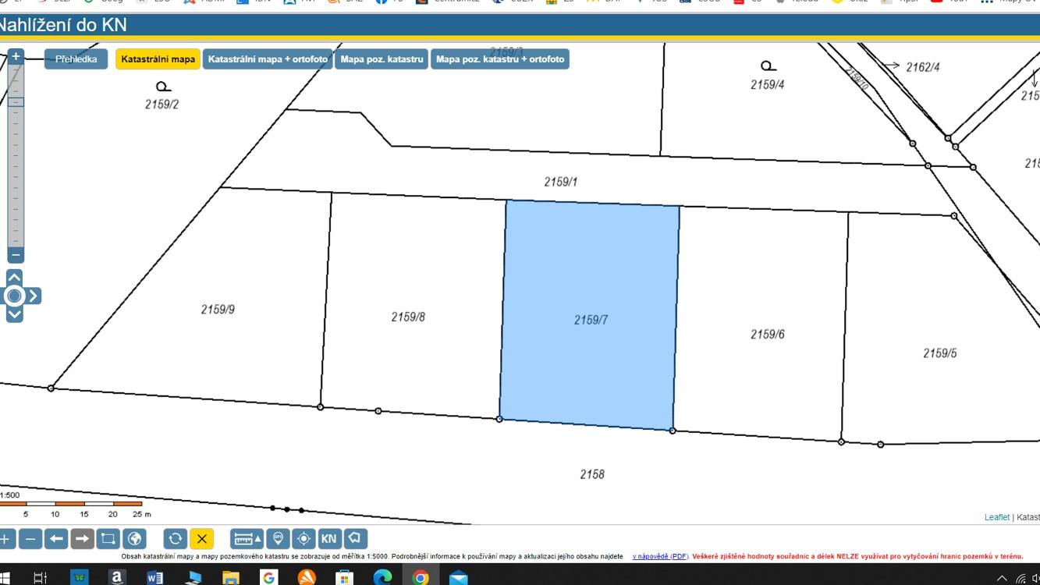Image resolution: width=1040 pixels, height=585 pixels.
Task: Open File Explorer from the taskbar
Action: [x=230, y=578]
